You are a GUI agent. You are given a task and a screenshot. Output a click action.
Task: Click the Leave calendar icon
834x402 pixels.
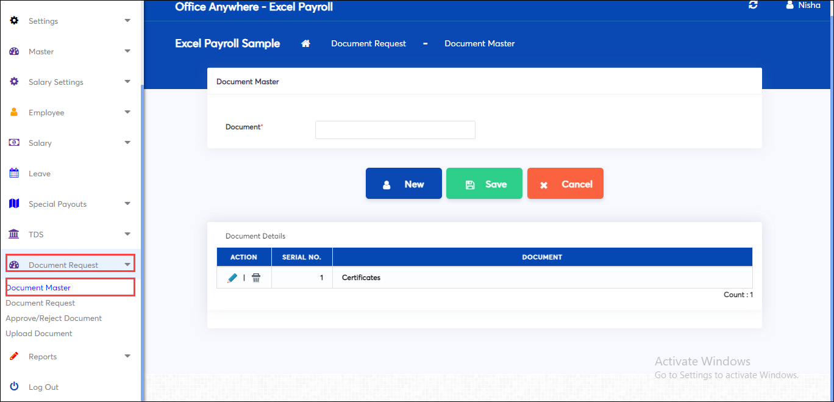point(14,173)
